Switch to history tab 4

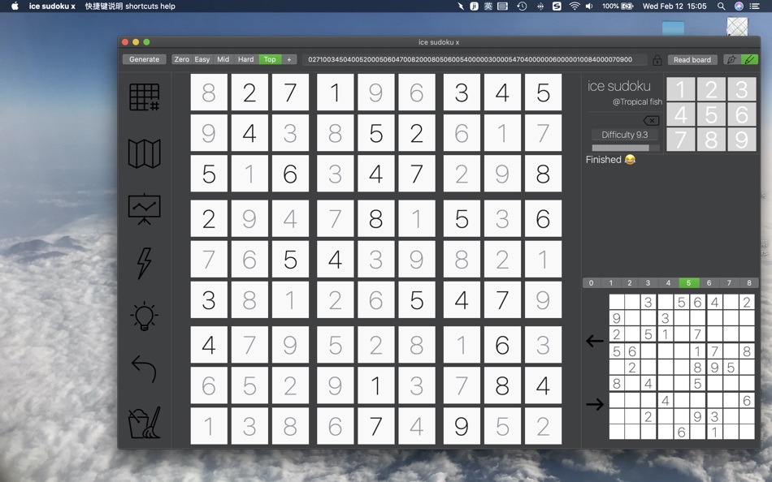pyautogui.click(x=668, y=283)
